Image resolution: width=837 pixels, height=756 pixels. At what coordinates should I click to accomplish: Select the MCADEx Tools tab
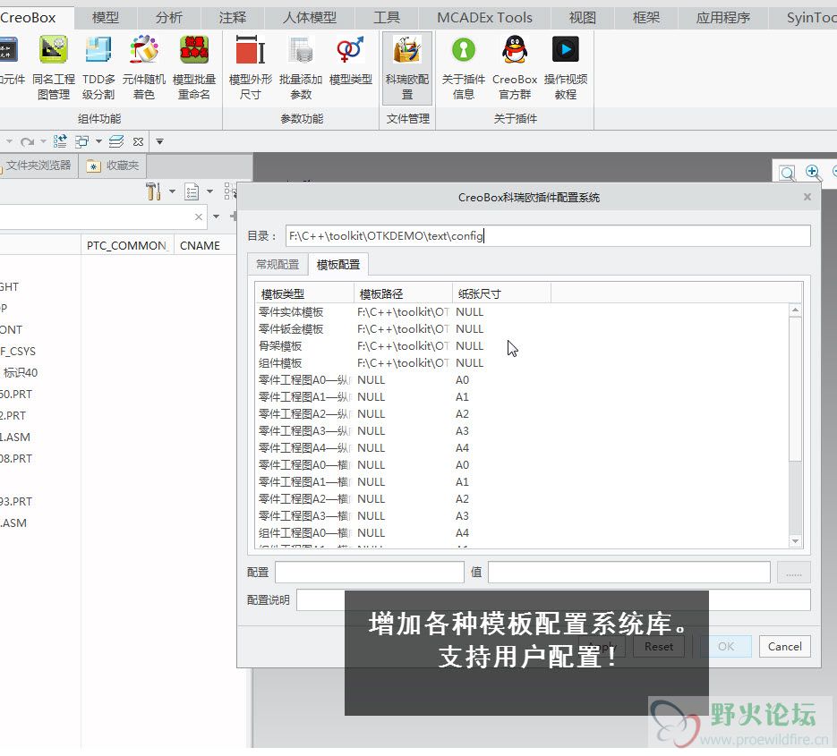click(484, 18)
